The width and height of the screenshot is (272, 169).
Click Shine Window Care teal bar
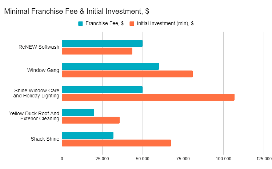(102, 90)
